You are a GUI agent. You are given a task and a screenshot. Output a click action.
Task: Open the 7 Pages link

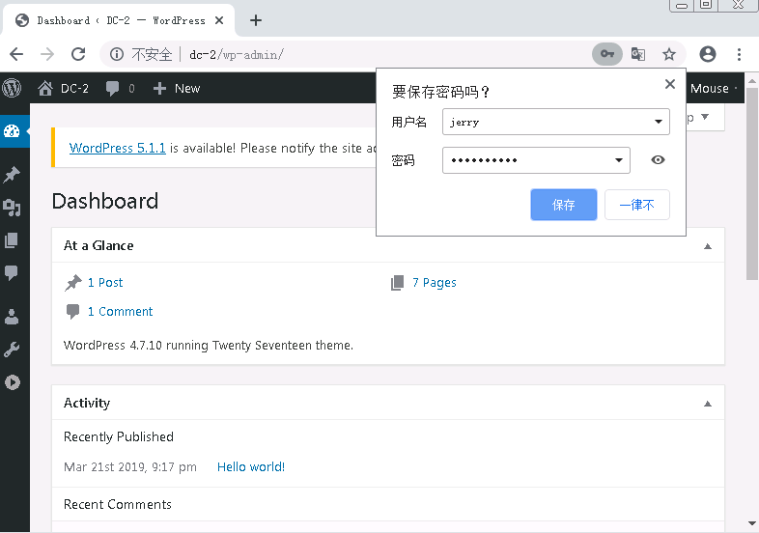tap(435, 282)
